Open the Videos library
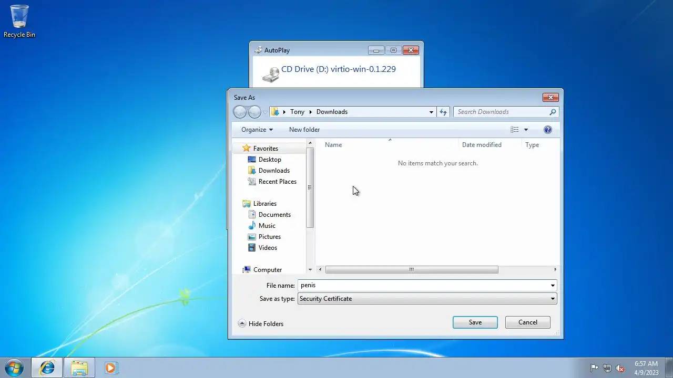 pyautogui.click(x=268, y=248)
